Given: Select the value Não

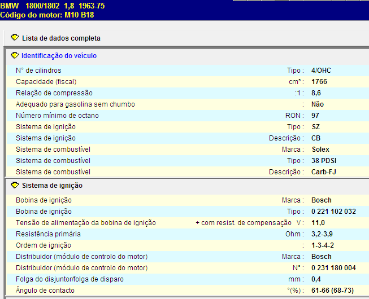Looking at the screenshot, I should (318, 104).
